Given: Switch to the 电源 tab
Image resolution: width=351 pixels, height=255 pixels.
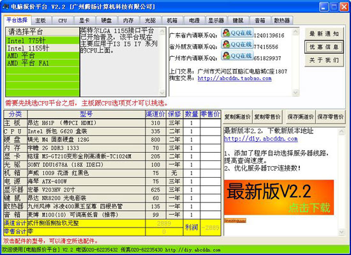Looking at the screenshot, I should (194, 20).
